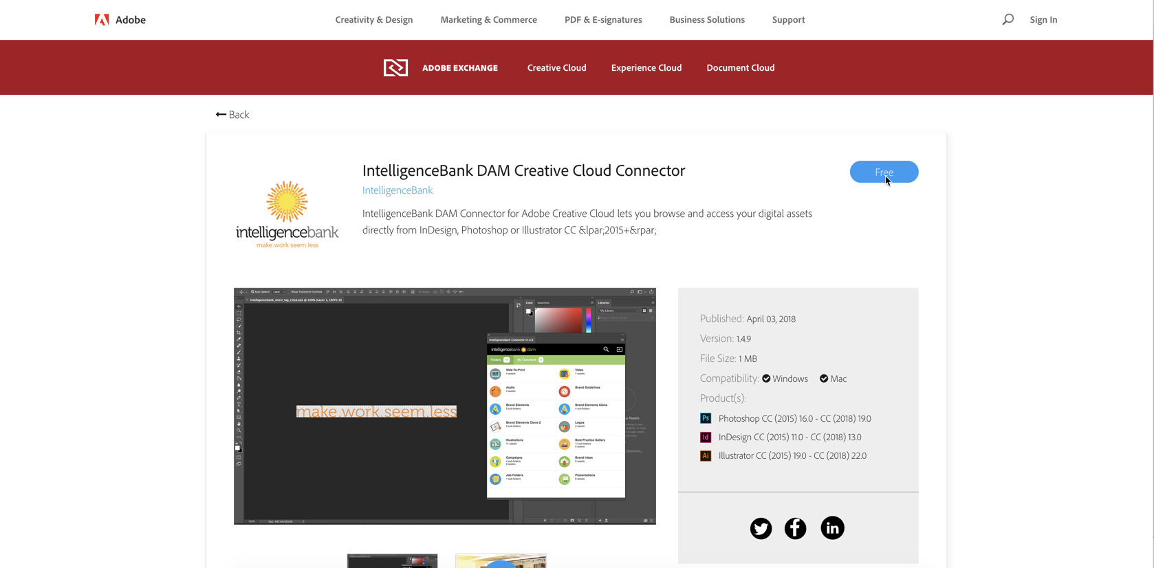This screenshot has width=1154, height=568.
Task: Open PDF & E-signatures menu
Action: (x=603, y=20)
